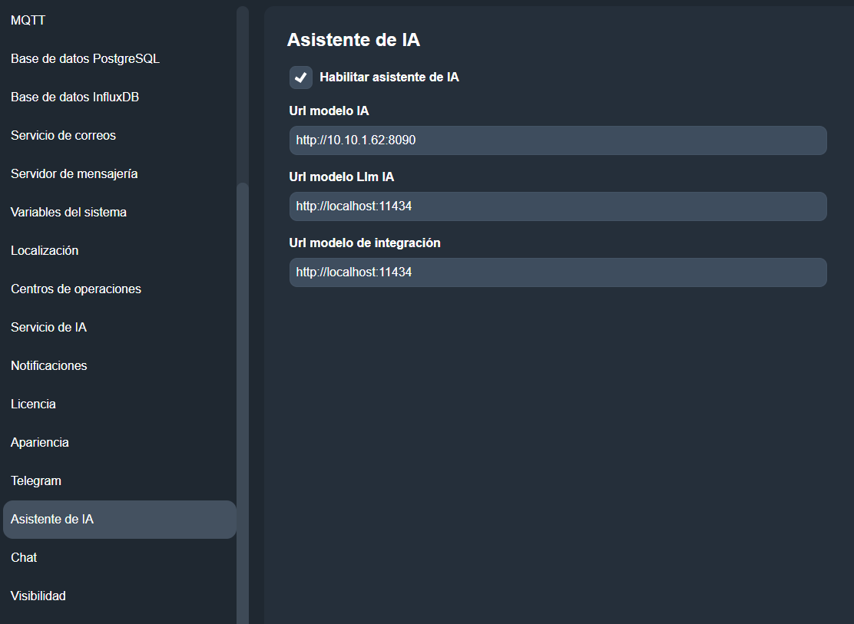Open Base de datos InfluxDB settings

(x=74, y=97)
